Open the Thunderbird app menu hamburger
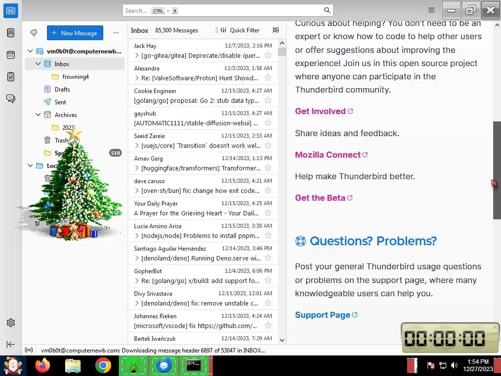This screenshot has width=501, height=376. point(432,10)
